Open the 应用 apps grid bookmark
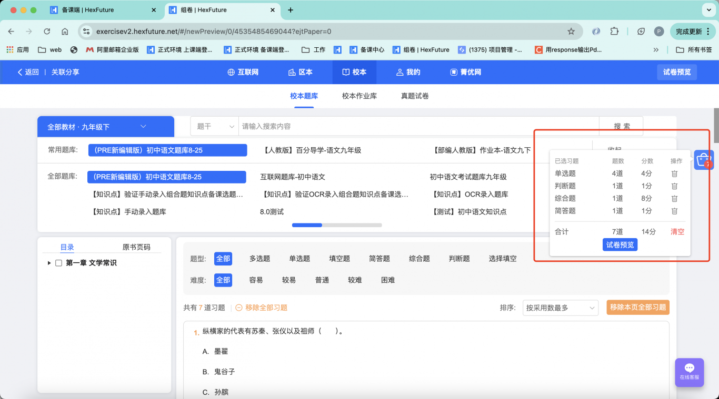Screen dimensions: 719x399 click(x=18, y=50)
